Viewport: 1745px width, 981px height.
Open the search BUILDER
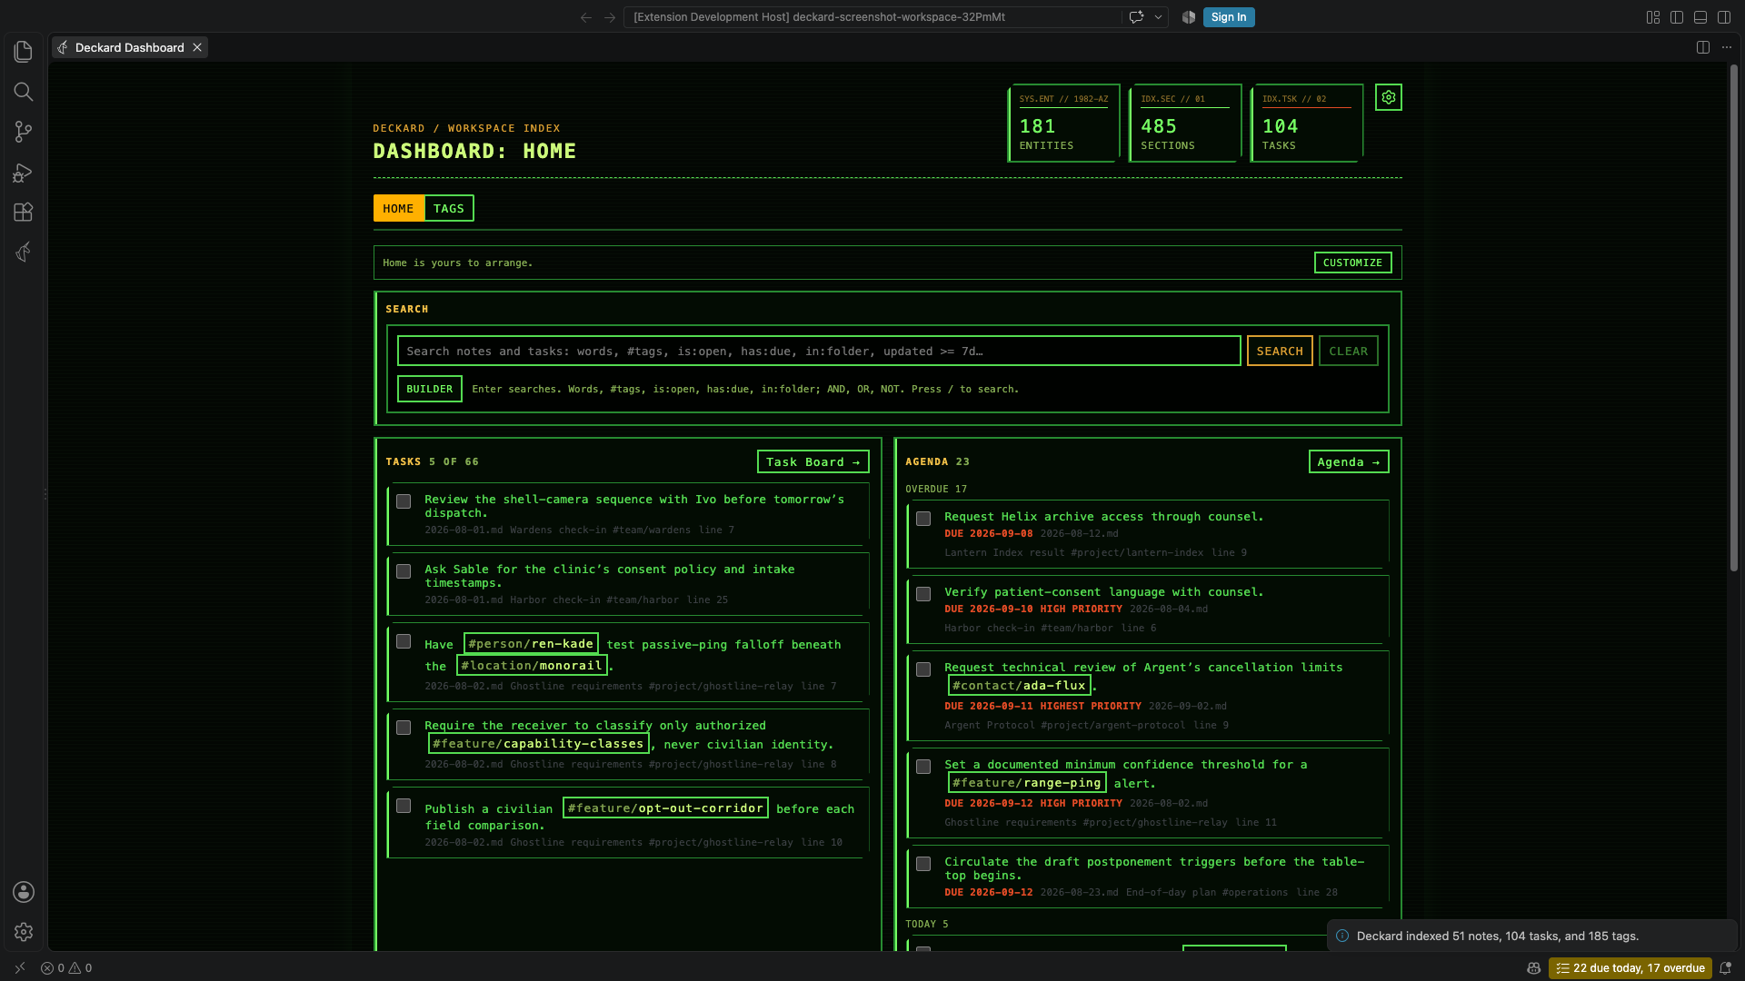pos(430,389)
